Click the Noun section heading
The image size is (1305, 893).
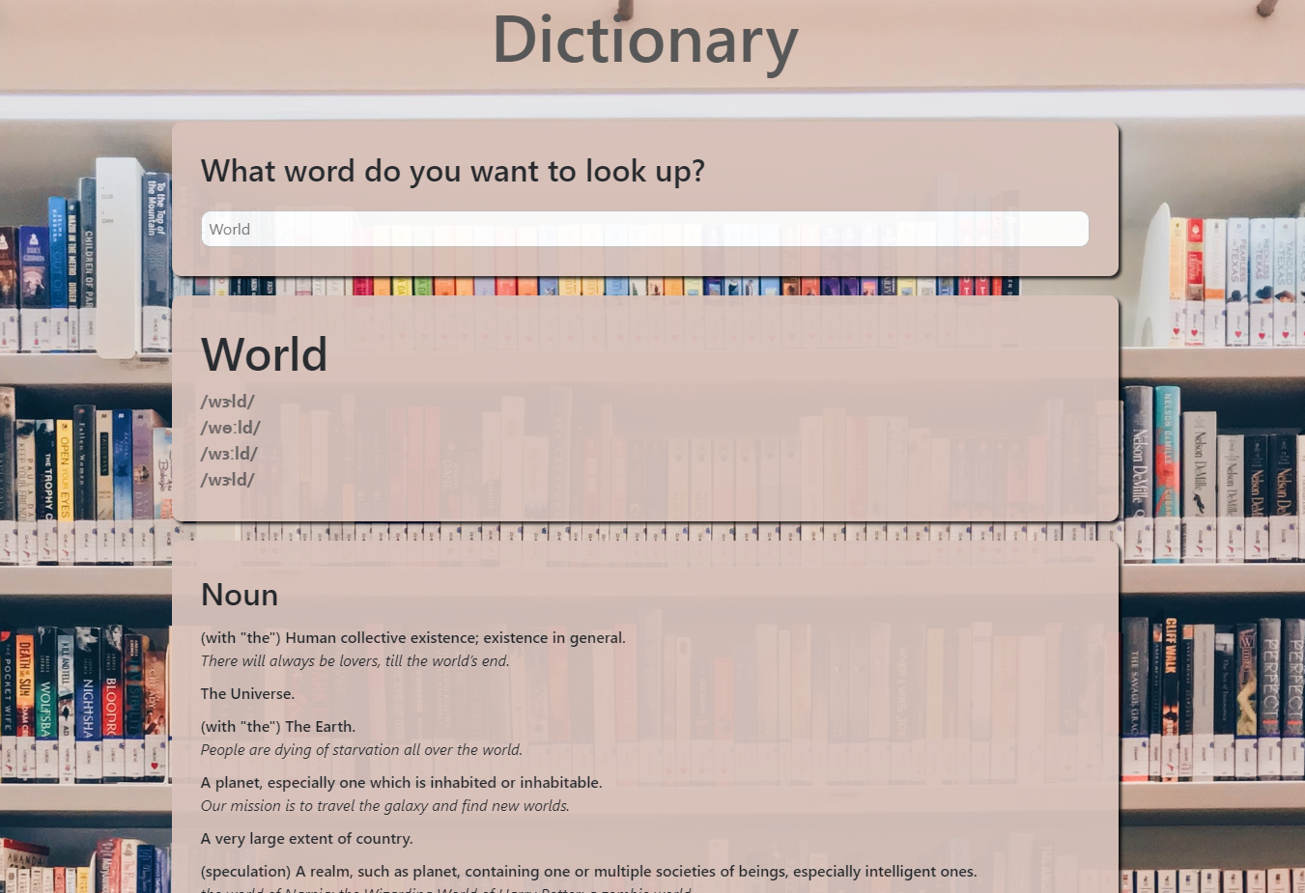[240, 595]
